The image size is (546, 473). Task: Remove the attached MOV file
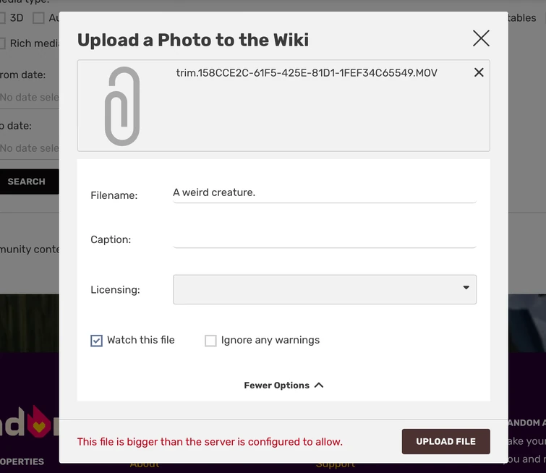(479, 72)
